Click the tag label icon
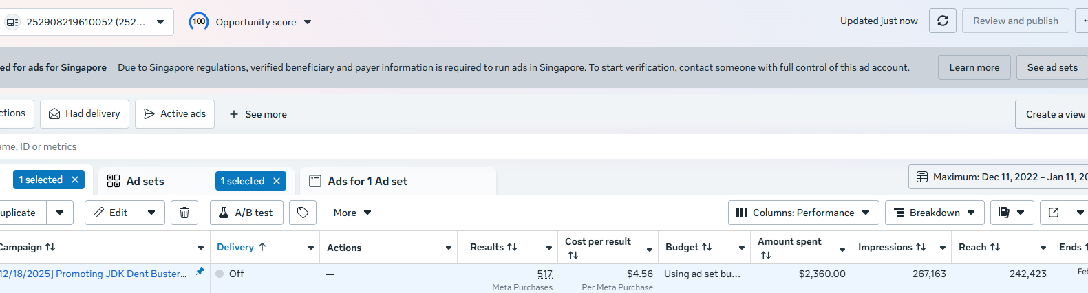 (x=303, y=213)
